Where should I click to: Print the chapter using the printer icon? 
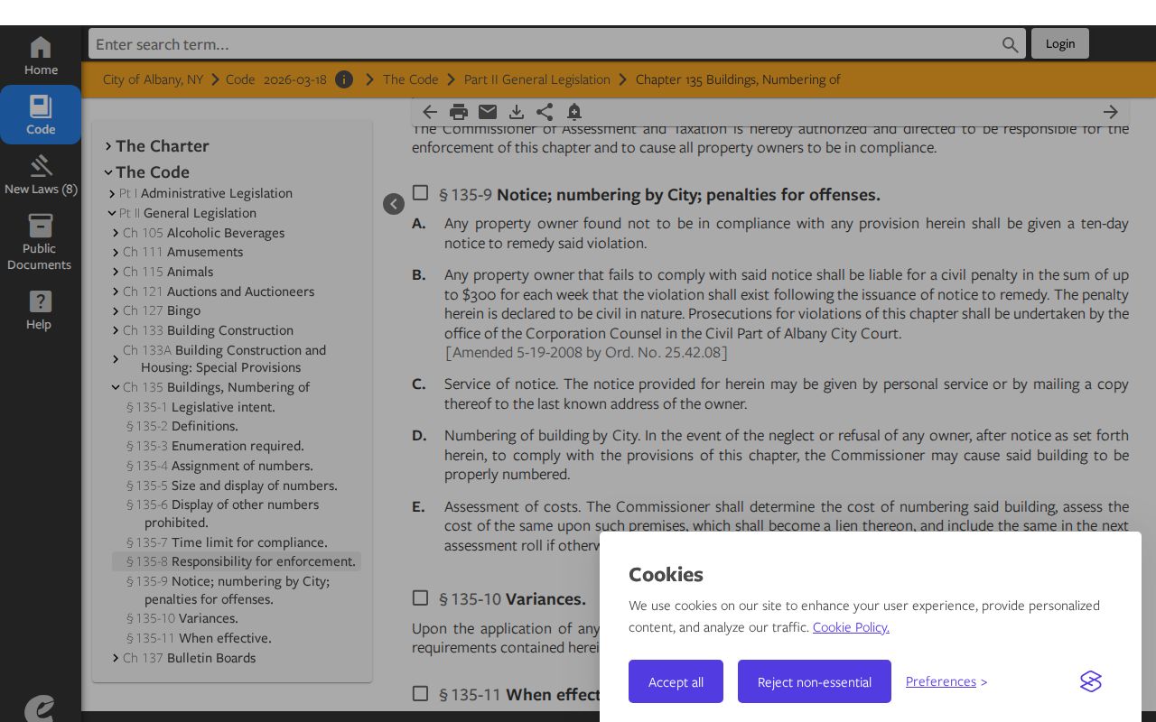(x=459, y=112)
